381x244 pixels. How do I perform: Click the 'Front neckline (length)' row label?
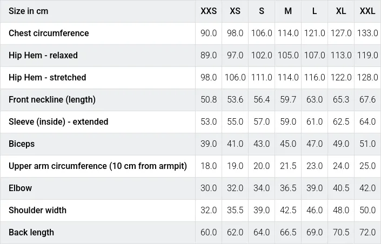coord(52,99)
